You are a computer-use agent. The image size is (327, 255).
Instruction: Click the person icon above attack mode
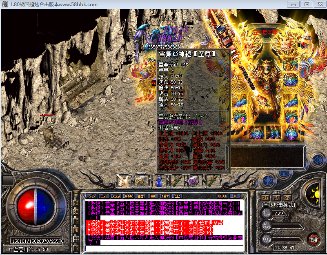(x=276, y=198)
